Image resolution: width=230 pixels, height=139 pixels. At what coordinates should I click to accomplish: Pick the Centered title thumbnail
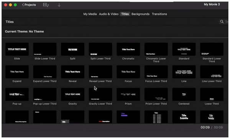(184, 94)
